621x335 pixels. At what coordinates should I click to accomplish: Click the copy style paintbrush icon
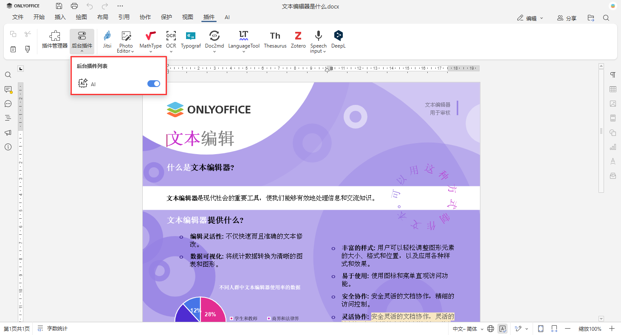click(28, 49)
